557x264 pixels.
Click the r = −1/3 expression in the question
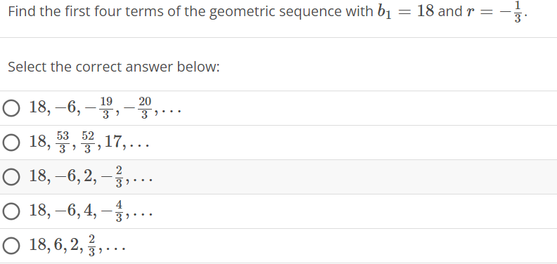(x=494, y=12)
